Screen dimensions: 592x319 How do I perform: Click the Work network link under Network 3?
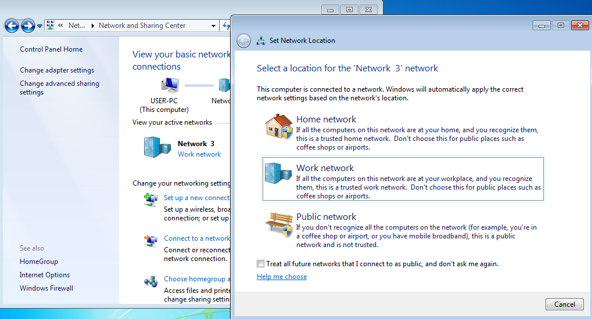pos(199,154)
